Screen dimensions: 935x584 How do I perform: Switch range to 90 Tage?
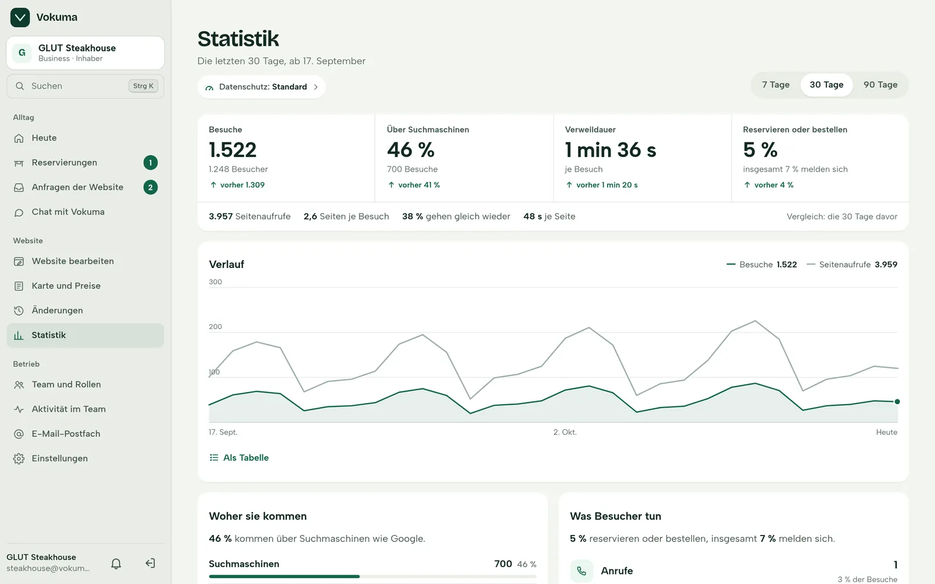pyautogui.click(x=880, y=85)
